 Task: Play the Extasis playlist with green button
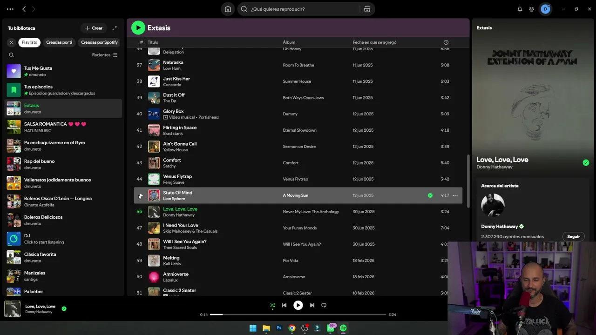pyautogui.click(x=138, y=28)
